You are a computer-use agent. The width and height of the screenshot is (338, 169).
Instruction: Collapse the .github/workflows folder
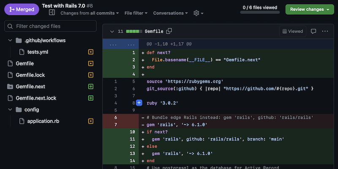coord(10,40)
